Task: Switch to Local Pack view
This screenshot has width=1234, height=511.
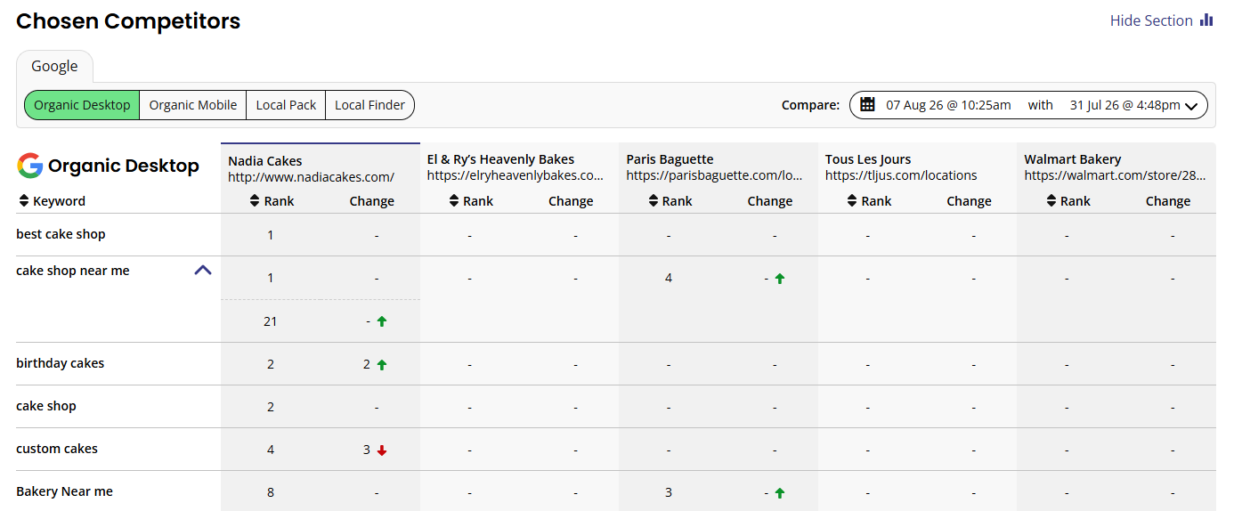Action: coord(286,105)
